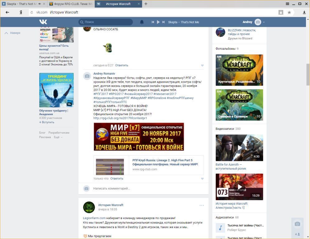Open the rpg-club.org/ns2017hfcontestpr1 link
Viewport: 310px width, 239px height.
coord(120,118)
